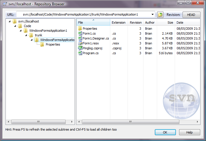This screenshot has width=206, height=141.
Task: Click the revision 3 cell in the Form1.cs row
Action: click(x=140, y=33)
